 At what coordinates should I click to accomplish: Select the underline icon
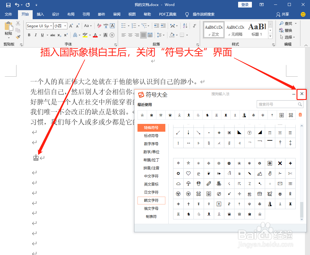(42, 35)
